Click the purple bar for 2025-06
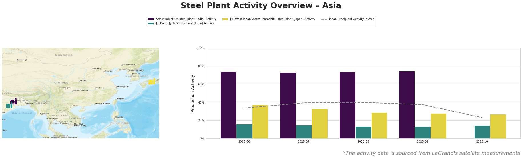 [228, 105]
